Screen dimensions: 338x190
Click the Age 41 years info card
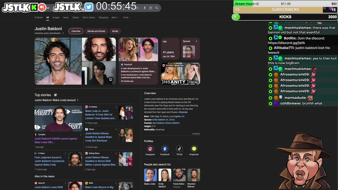click(x=170, y=49)
